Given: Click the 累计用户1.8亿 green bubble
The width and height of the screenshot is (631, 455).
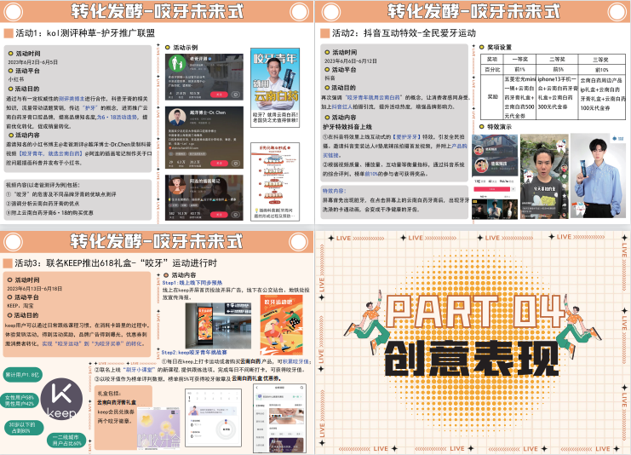Looking at the screenshot, I should click(22, 374).
